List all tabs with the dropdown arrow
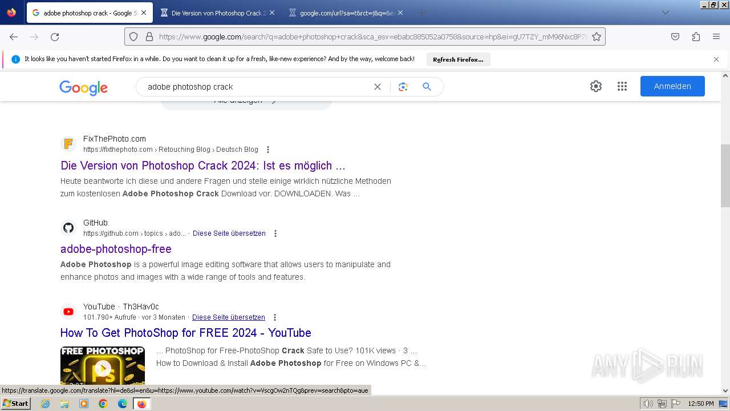Viewport: 730px width, 411px height. pos(665,13)
